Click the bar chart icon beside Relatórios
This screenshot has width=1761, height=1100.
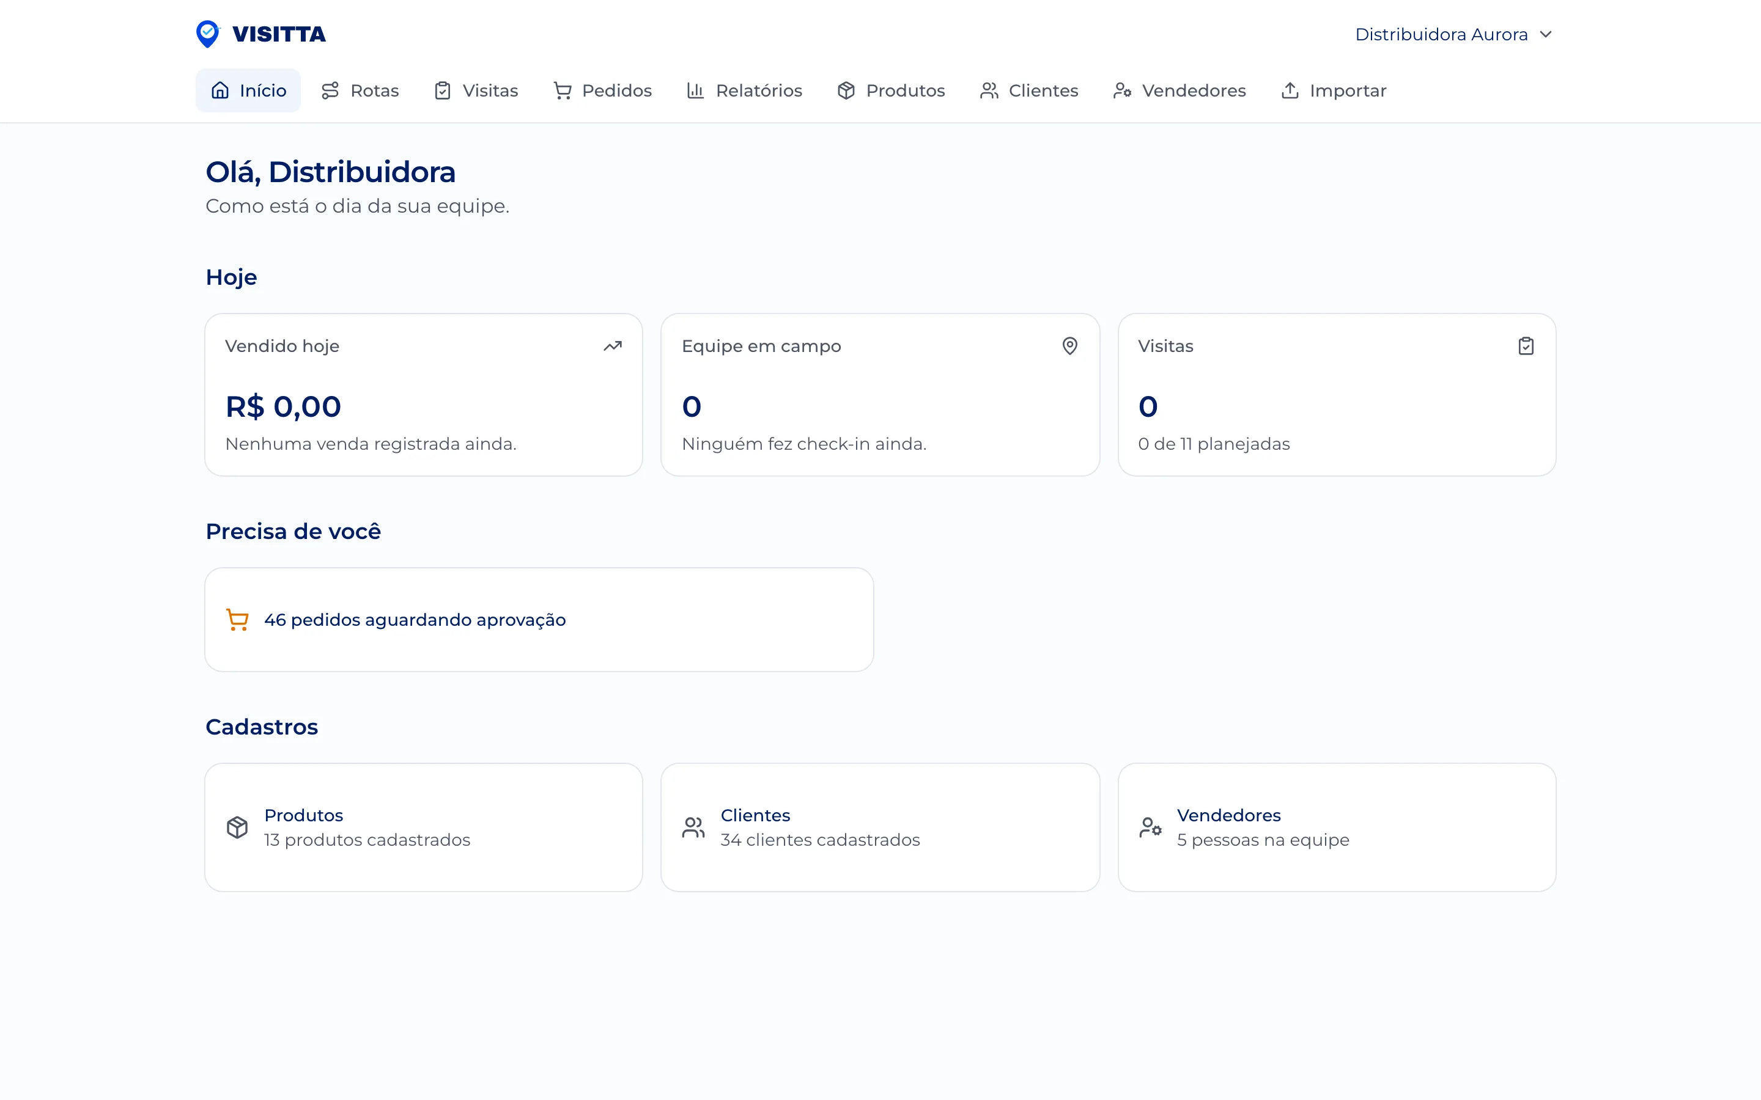click(696, 90)
